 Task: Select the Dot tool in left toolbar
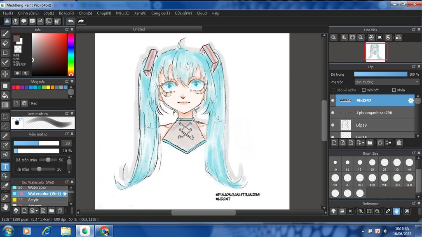point(5,63)
